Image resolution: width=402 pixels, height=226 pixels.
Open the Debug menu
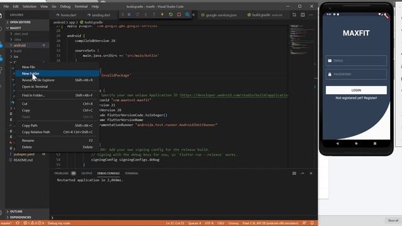pos(65,6)
